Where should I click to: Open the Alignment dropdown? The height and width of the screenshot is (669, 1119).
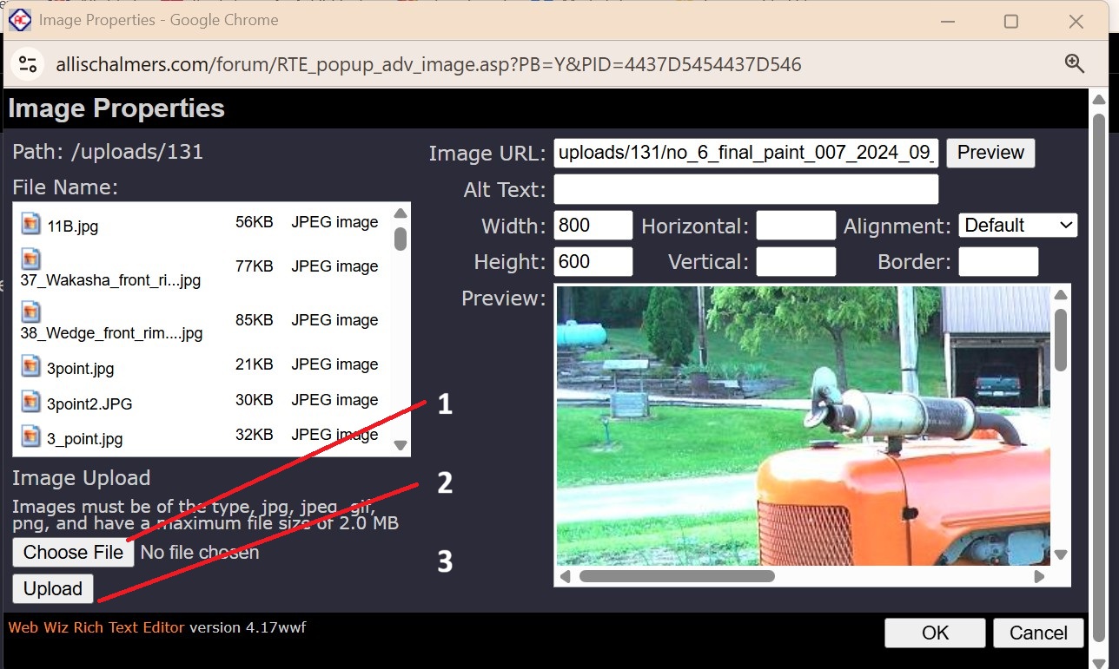pos(1017,226)
